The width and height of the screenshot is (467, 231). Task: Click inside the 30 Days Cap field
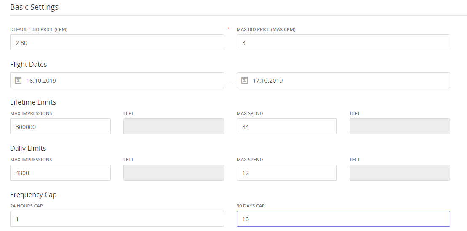343,219
